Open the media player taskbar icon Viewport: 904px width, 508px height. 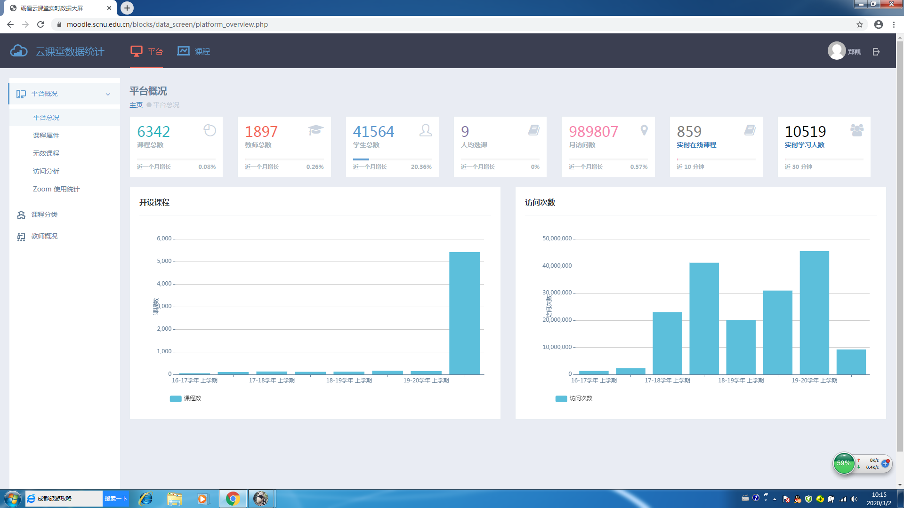coord(202,499)
